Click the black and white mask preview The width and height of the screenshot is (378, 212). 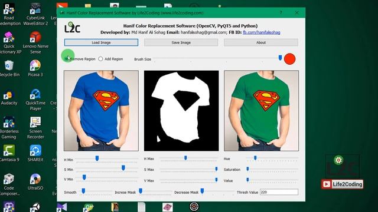[181, 111]
